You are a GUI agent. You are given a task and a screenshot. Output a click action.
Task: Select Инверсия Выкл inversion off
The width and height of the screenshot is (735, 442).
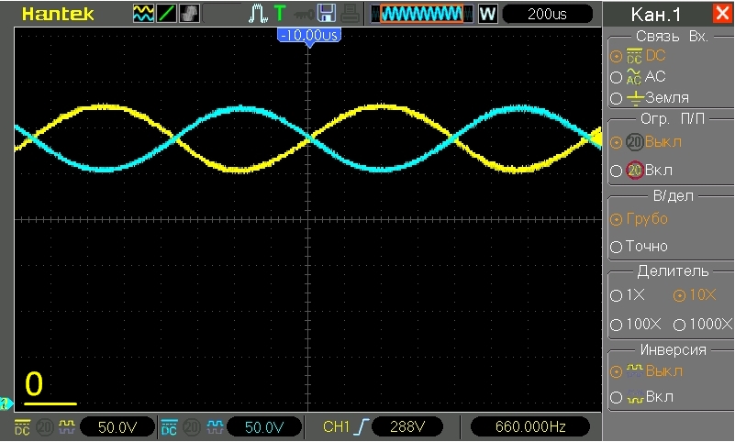tap(646, 371)
